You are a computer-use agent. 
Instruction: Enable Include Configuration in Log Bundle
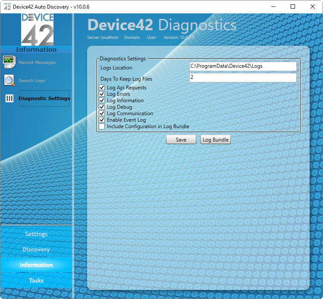102,126
